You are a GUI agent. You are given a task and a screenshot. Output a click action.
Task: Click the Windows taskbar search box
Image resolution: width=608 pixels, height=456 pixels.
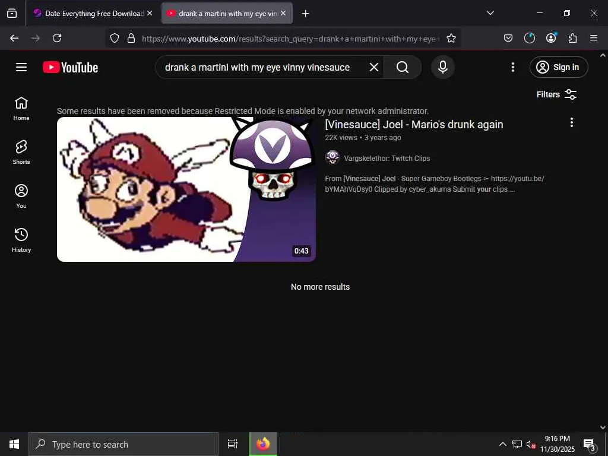(x=123, y=444)
